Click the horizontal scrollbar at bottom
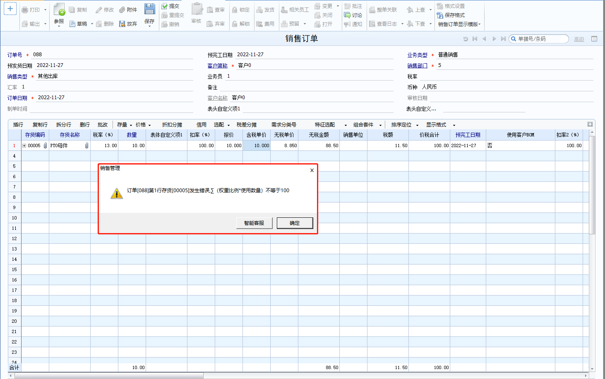Viewport: 605px width, 379px height. pos(109,376)
